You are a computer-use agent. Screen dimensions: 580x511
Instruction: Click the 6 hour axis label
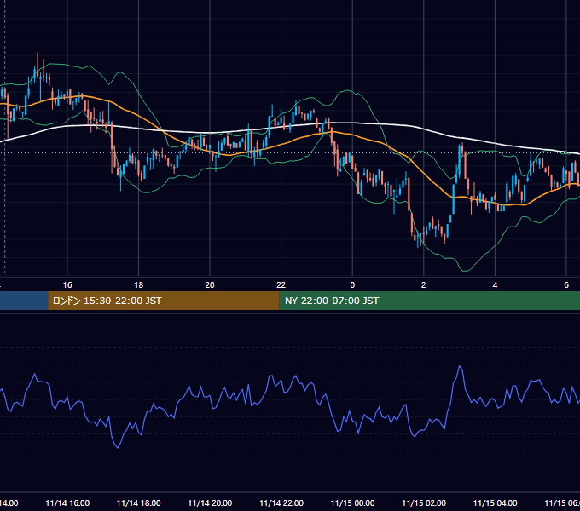point(566,285)
